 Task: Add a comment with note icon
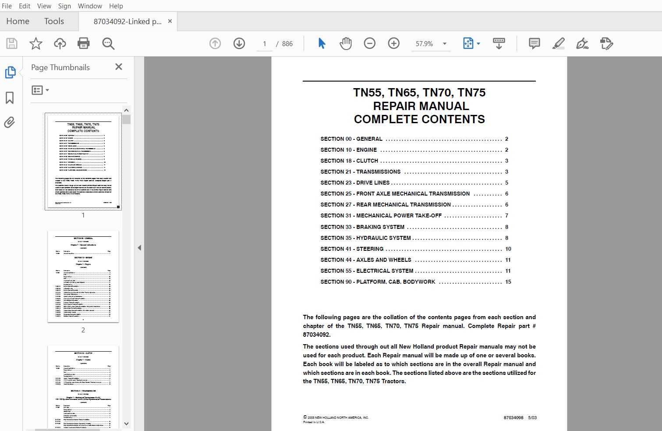534,43
